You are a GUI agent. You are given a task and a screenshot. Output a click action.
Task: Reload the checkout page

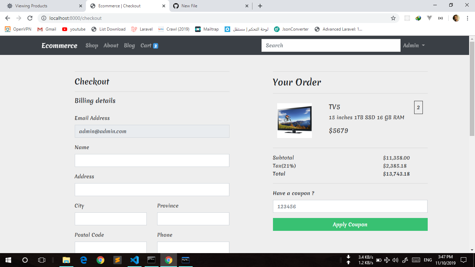point(30,18)
